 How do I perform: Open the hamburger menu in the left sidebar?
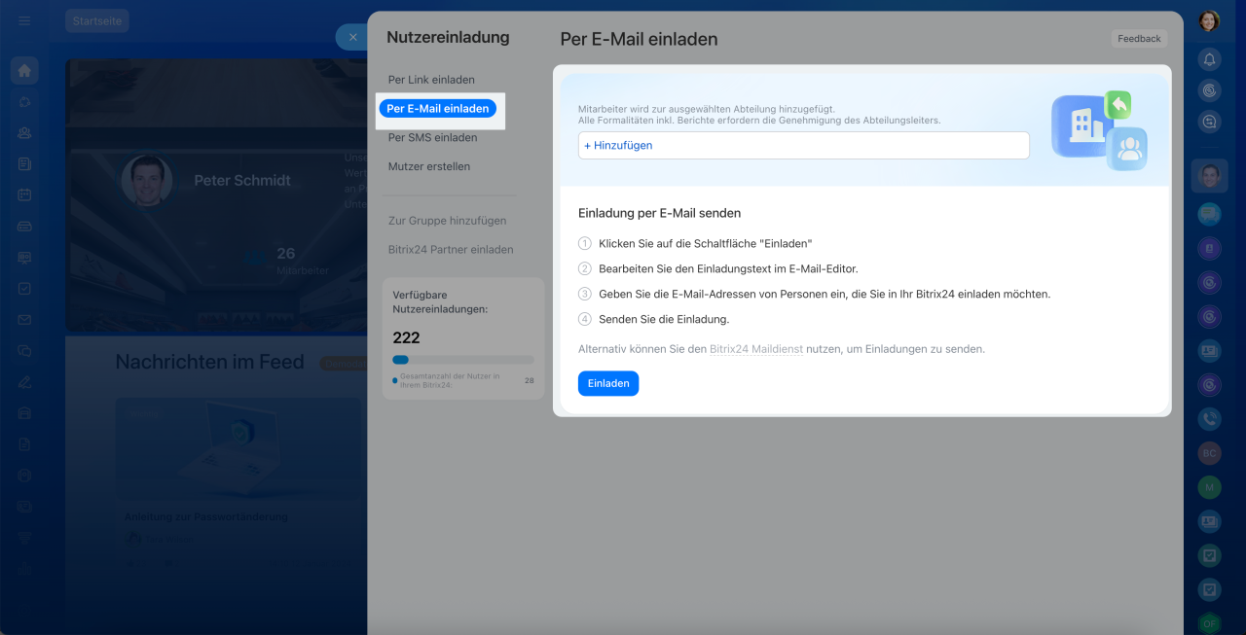coord(24,20)
